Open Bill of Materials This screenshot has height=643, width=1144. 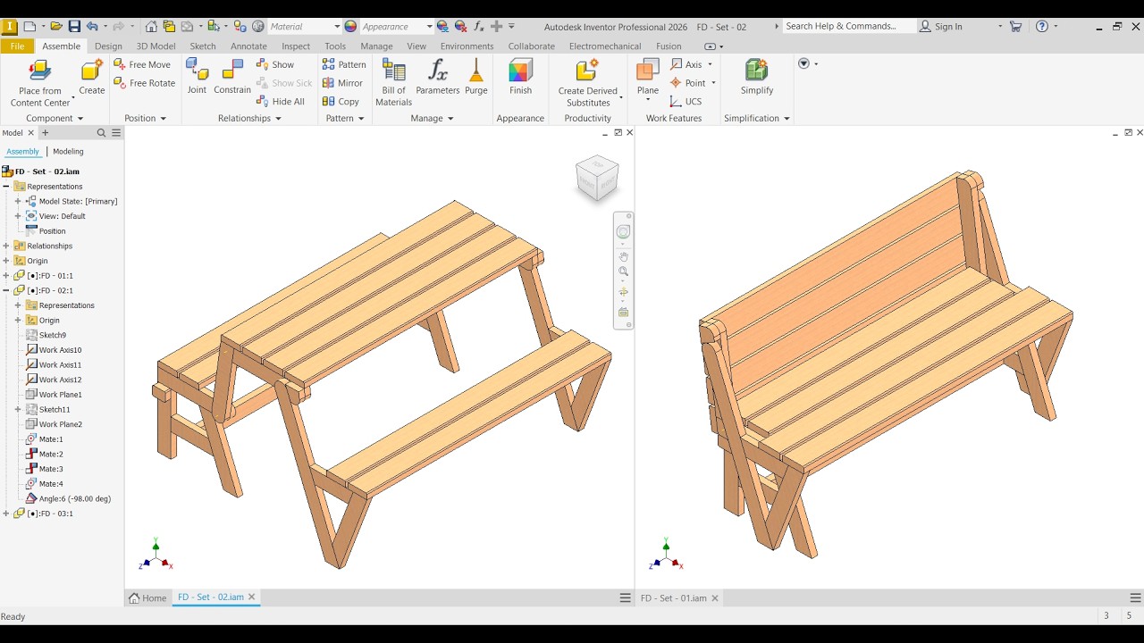click(393, 83)
